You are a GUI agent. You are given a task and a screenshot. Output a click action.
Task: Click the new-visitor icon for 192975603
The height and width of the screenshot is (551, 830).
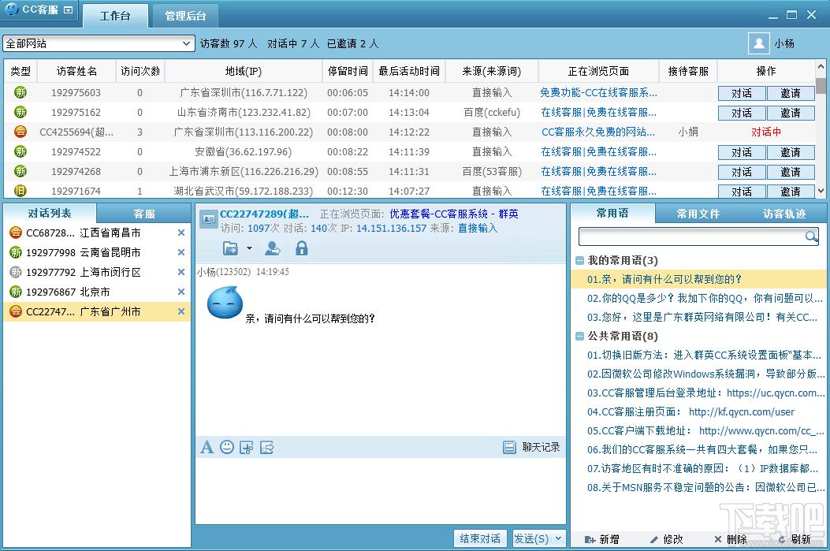[x=20, y=93]
